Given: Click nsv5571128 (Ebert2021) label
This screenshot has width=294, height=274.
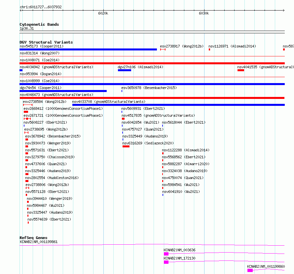Looking at the screenshot, I should 47,192.
